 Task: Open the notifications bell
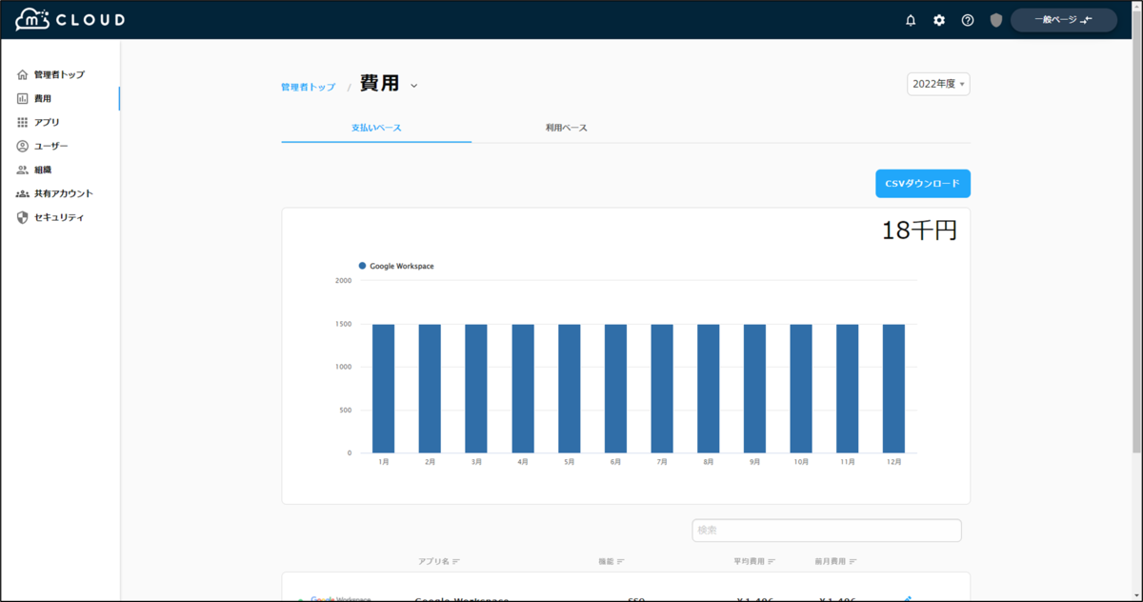pos(911,20)
